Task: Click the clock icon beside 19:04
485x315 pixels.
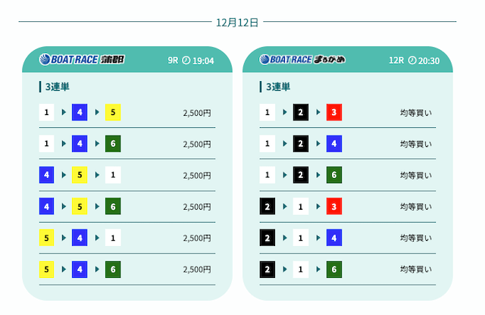Action: (186, 61)
